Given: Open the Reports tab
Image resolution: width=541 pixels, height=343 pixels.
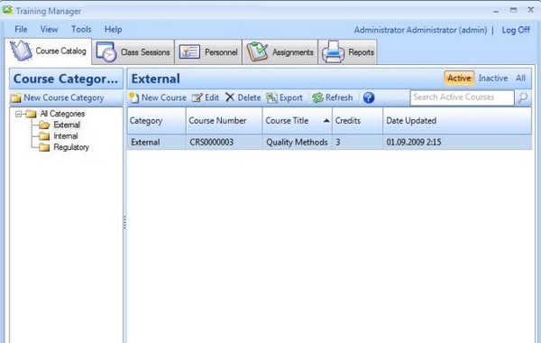Looking at the screenshot, I should click(x=347, y=52).
